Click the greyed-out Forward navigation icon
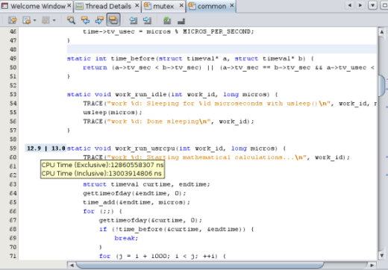Image resolution: width=388 pixels, height=270 pixels. click(x=46, y=20)
